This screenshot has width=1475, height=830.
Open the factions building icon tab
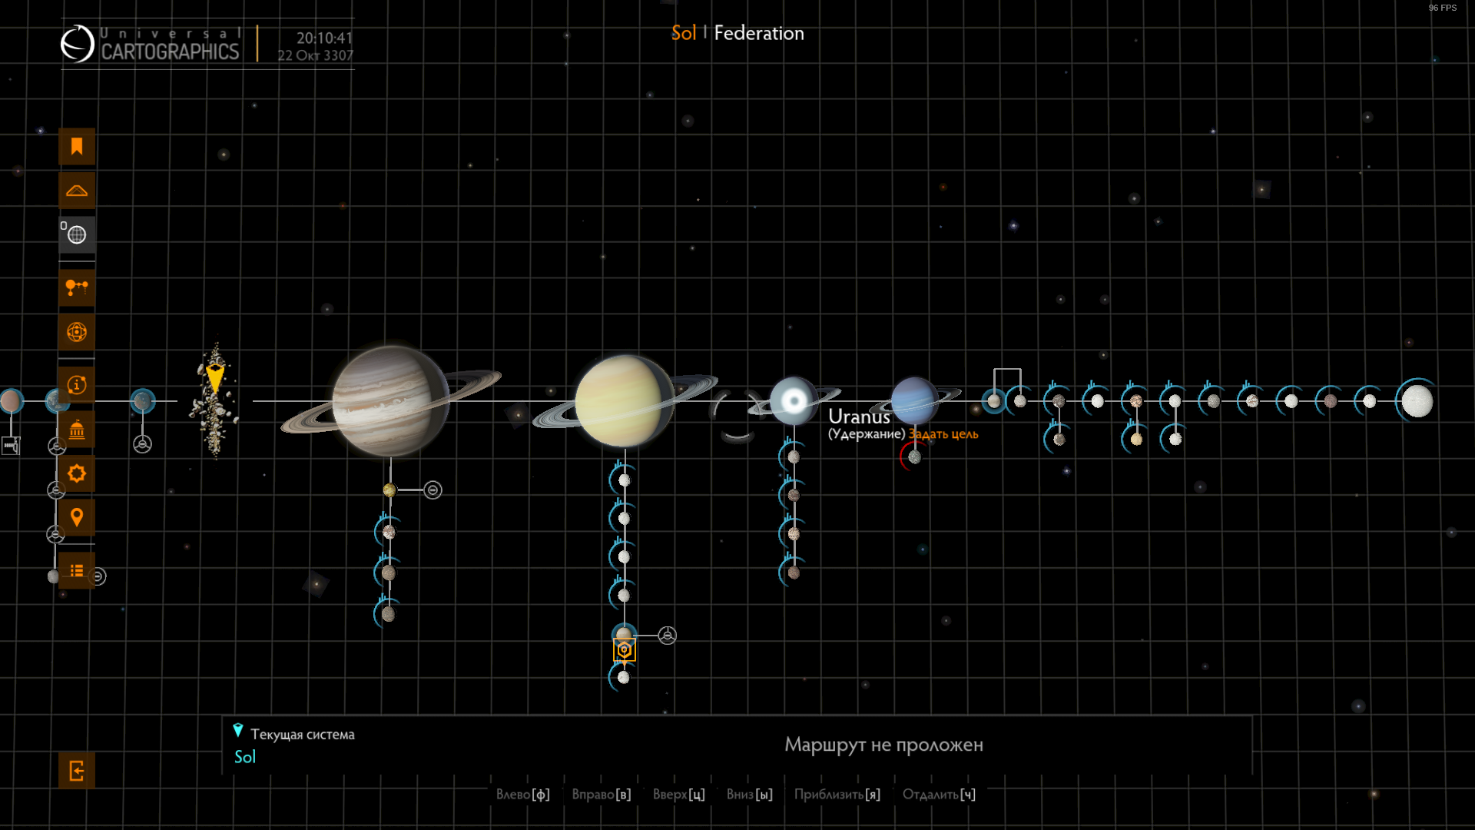77,430
